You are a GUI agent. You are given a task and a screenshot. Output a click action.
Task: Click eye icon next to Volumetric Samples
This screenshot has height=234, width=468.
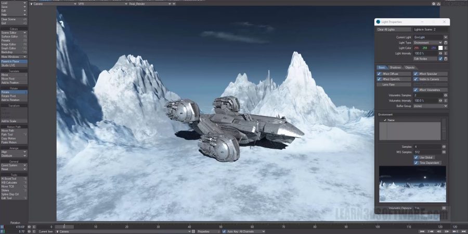445,96
